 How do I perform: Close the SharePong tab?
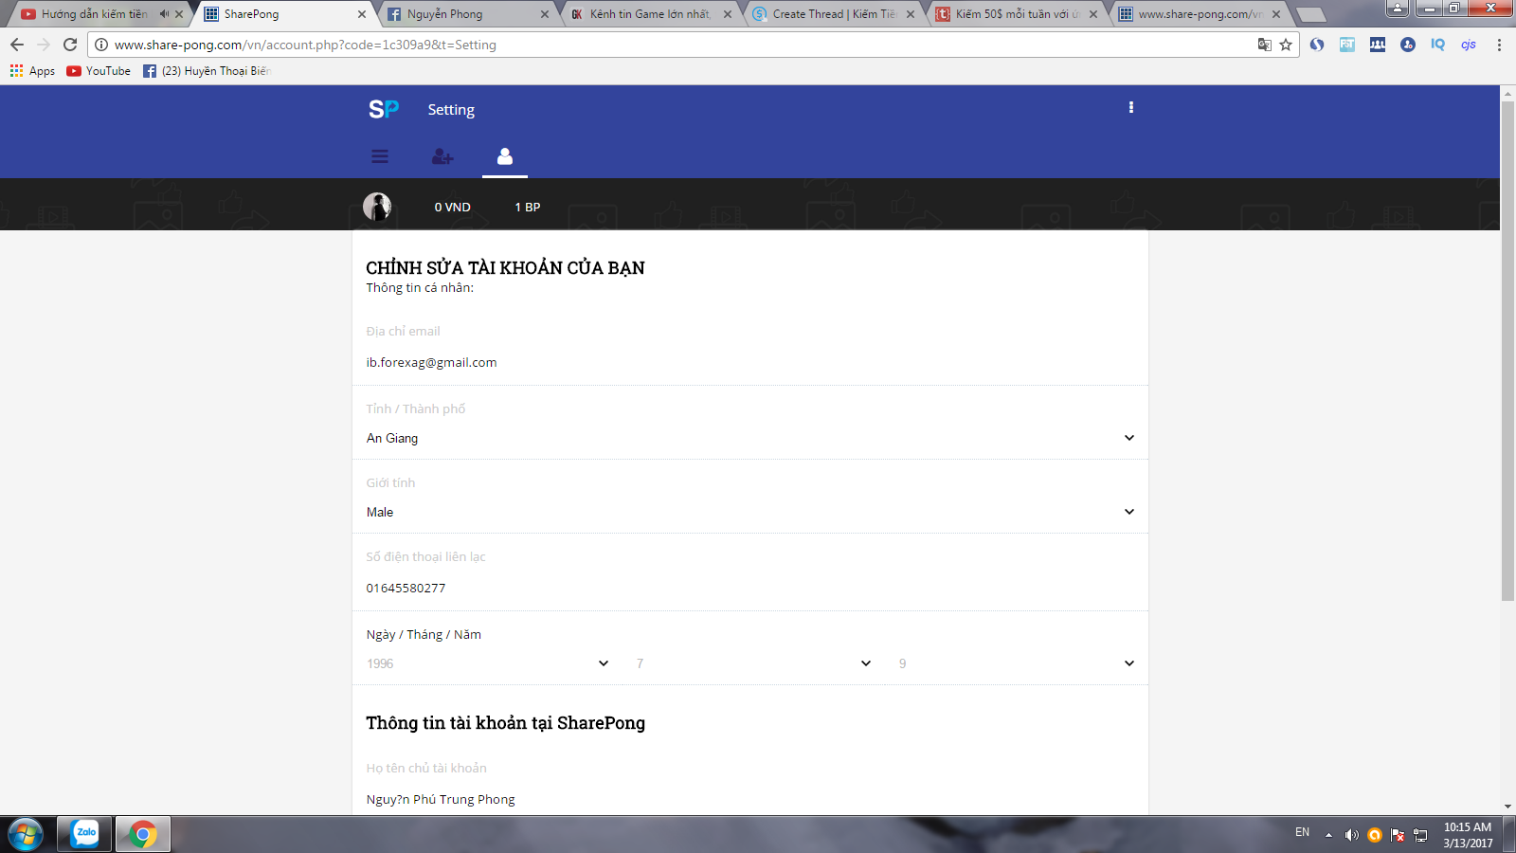click(x=362, y=14)
